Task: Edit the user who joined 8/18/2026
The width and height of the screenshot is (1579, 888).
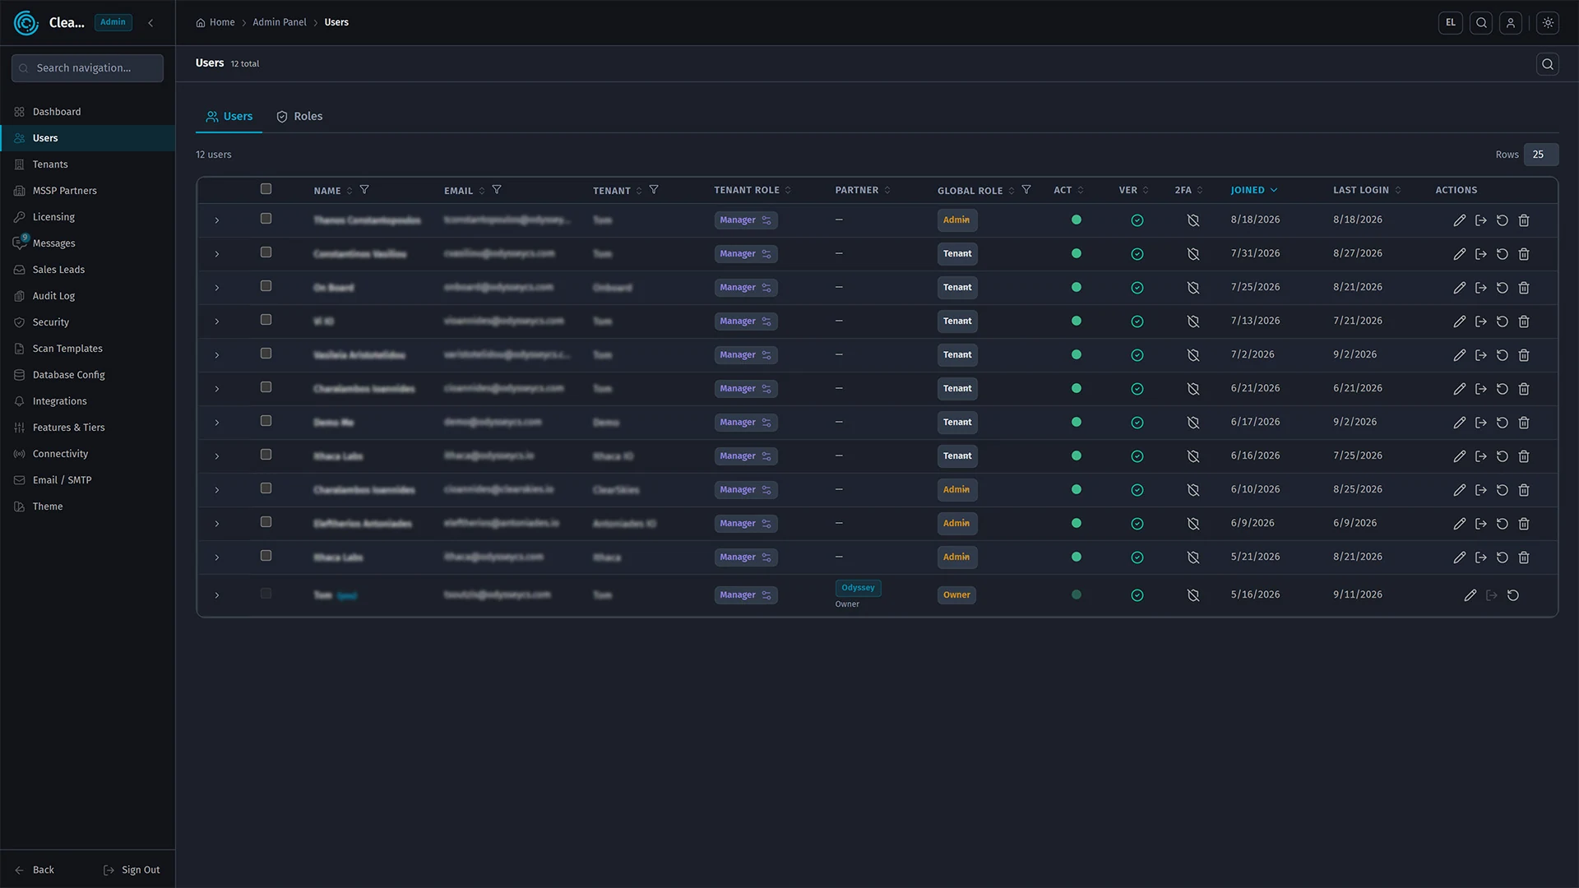Action: coord(1459,220)
